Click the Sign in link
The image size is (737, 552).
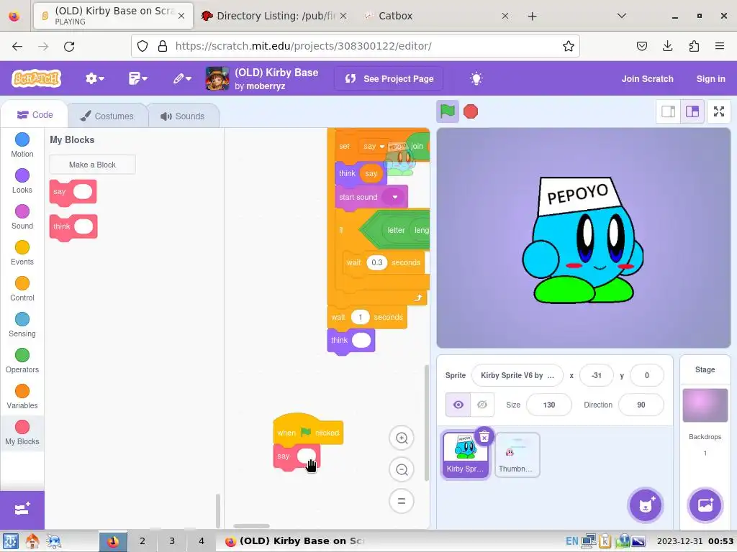(x=710, y=79)
